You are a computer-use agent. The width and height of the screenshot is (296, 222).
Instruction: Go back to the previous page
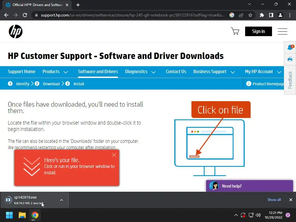6,15
